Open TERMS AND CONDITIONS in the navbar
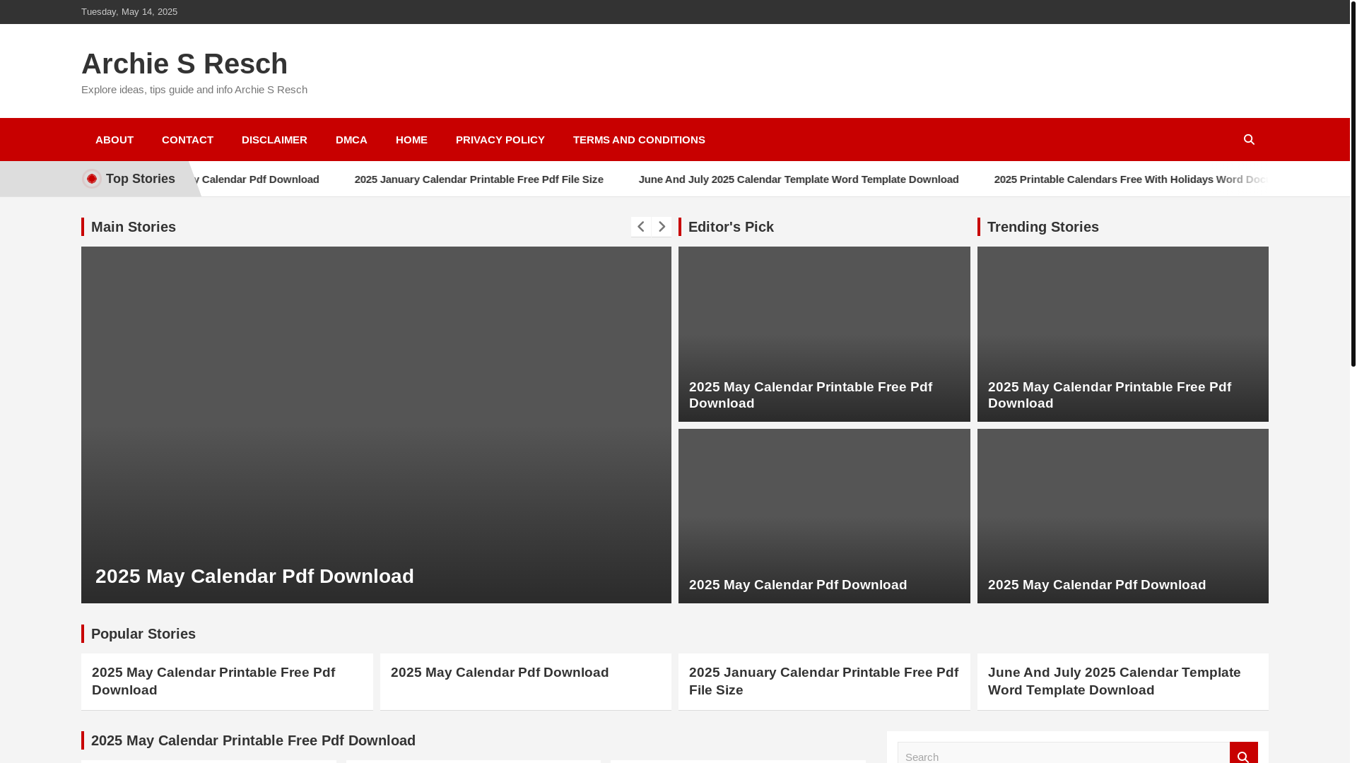 click(639, 140)
